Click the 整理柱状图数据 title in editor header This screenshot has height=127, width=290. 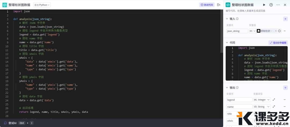(x=19, y=5)
